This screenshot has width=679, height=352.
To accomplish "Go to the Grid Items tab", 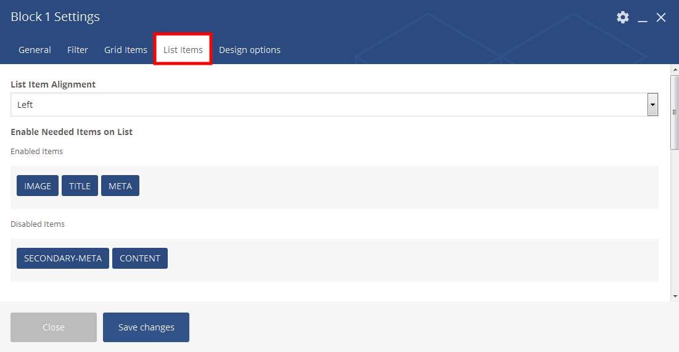I will coord(126,50).
